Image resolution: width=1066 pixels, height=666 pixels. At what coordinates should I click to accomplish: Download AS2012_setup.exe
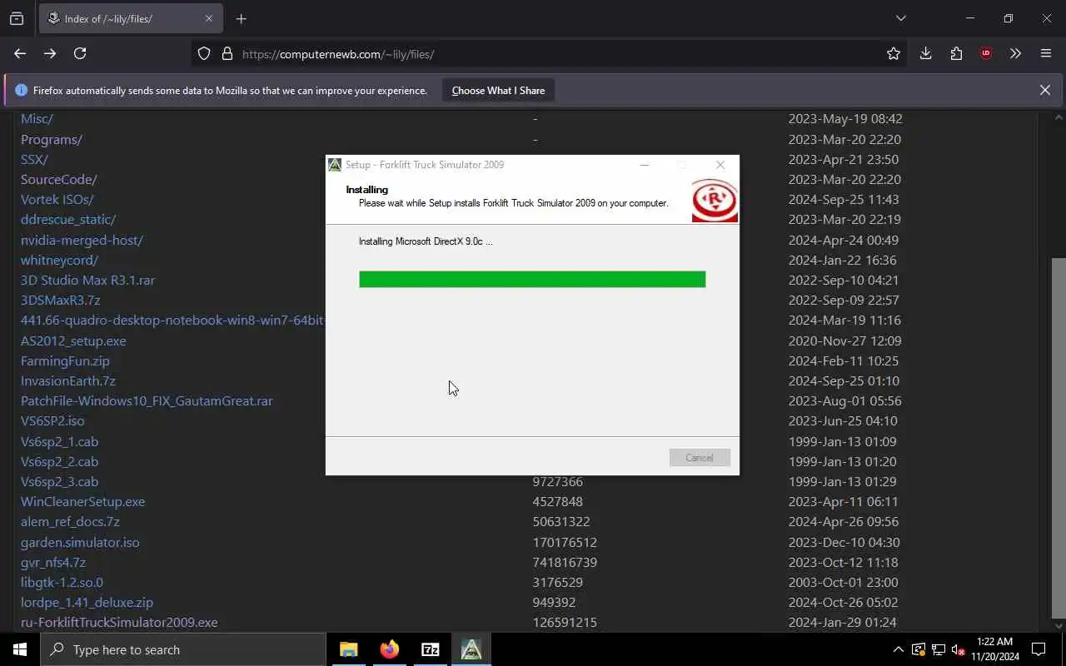coord(73,340)
